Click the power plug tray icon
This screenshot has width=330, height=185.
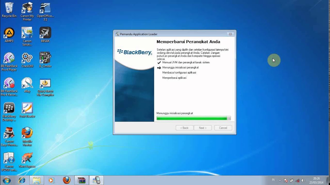pyautogui.click(x=291, y=180)
